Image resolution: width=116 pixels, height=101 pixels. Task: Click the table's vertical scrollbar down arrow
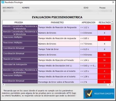pyautogui.click(x=112, y=82)
